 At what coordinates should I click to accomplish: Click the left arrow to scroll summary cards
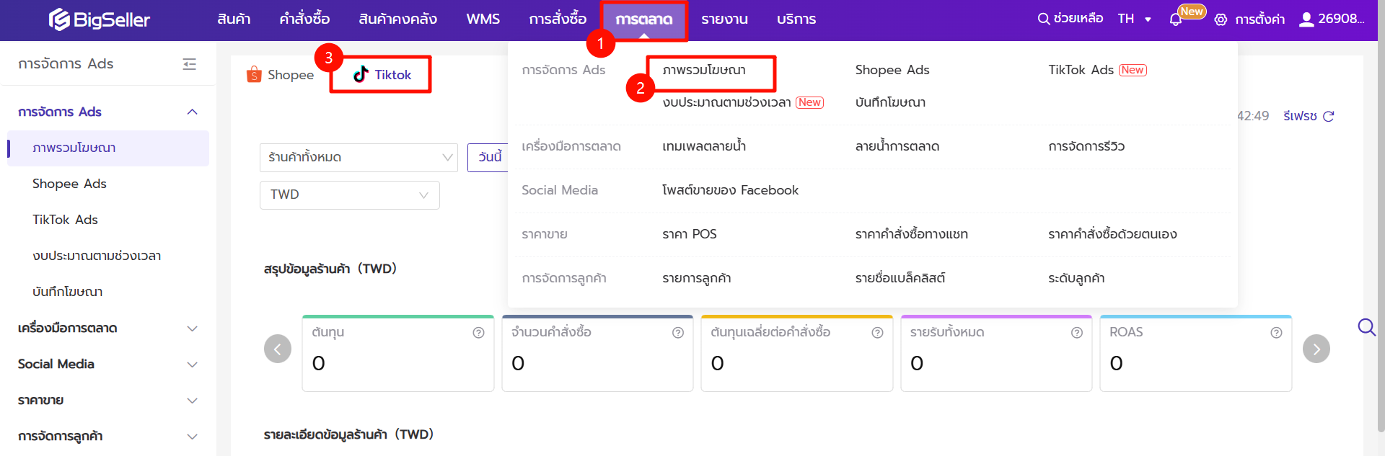278,349
